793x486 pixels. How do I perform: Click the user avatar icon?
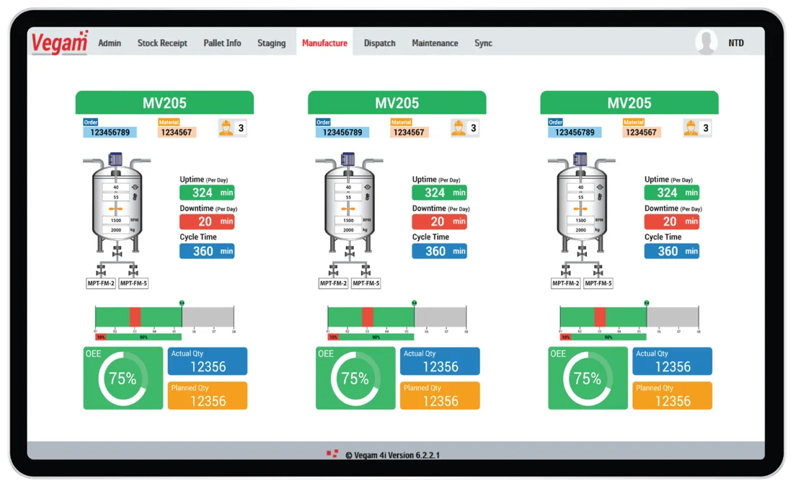[706, 42]
